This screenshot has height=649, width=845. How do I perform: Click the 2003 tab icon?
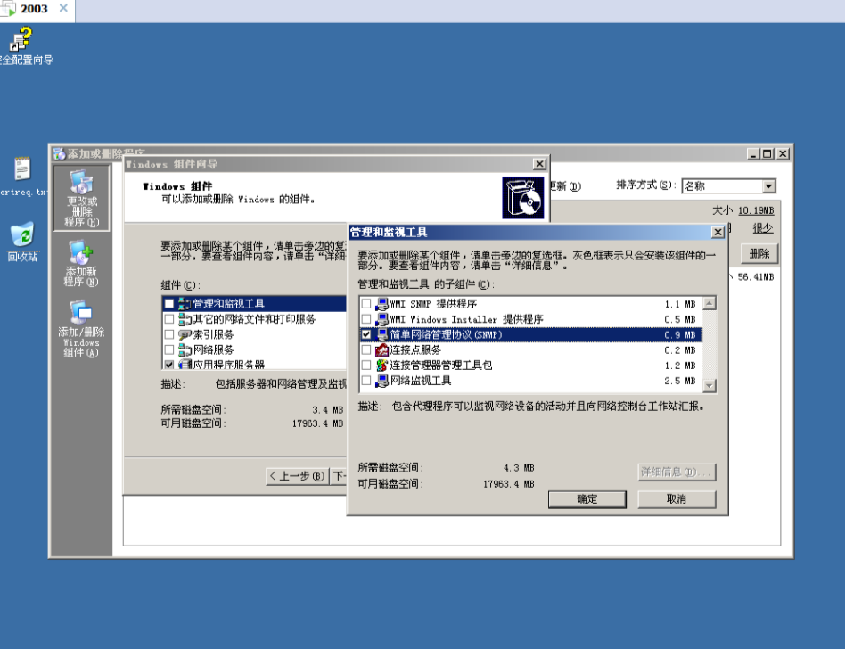point(7,9)
